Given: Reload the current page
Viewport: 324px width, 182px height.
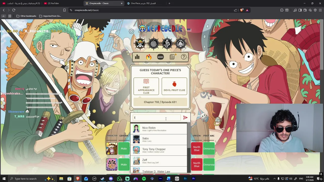Looking at the screenshot, I should [14, 10].
